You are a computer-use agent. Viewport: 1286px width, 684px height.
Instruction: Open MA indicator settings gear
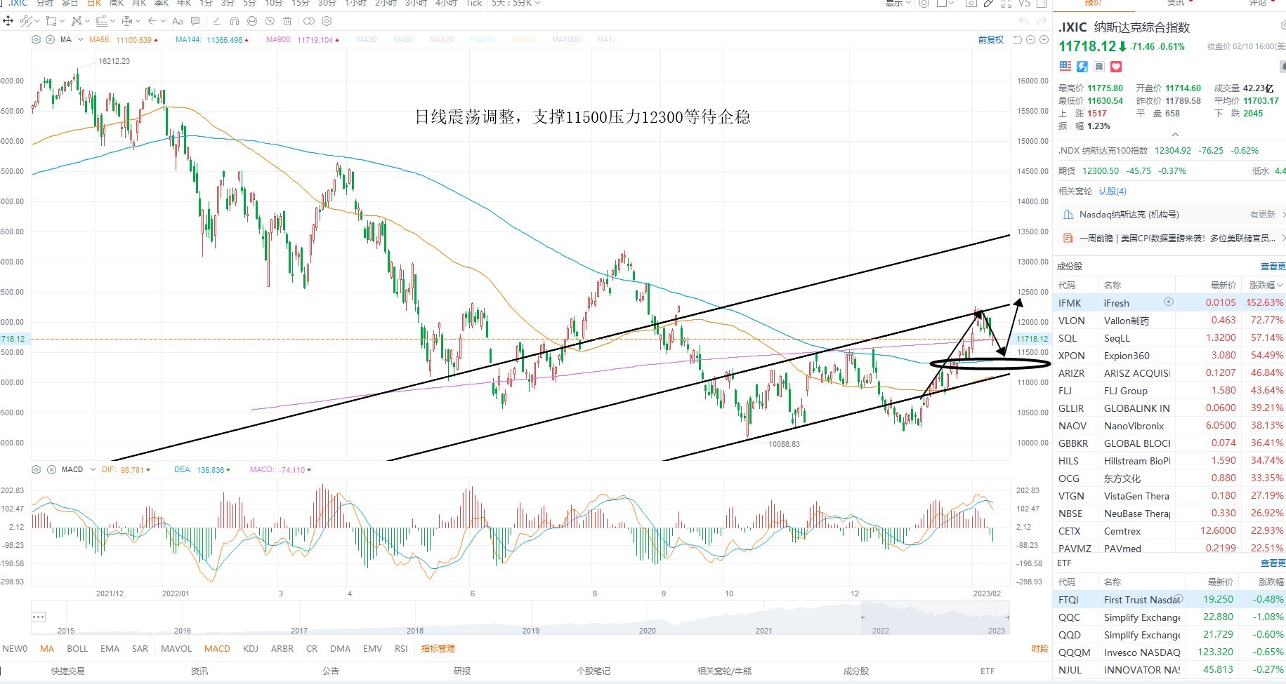(x=36, y=40)
